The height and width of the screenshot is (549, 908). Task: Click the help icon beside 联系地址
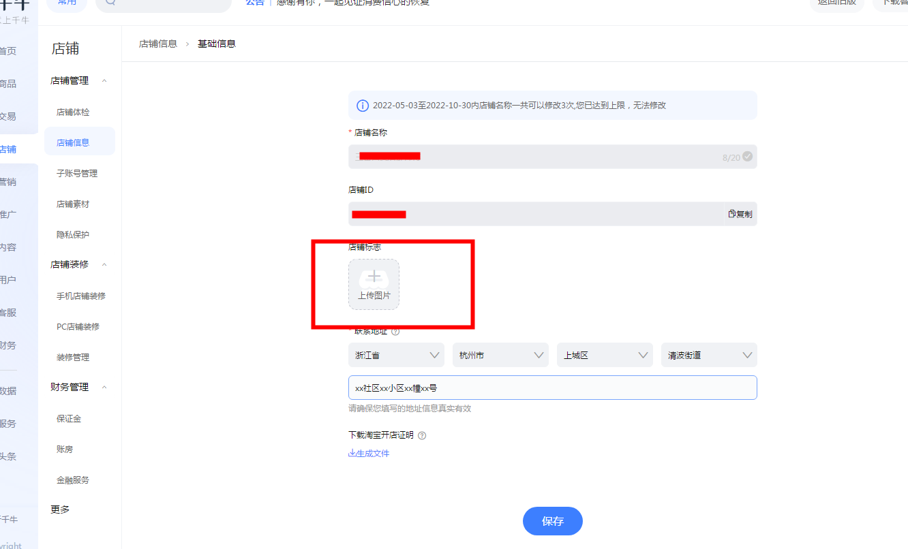(x=395, y=331)
